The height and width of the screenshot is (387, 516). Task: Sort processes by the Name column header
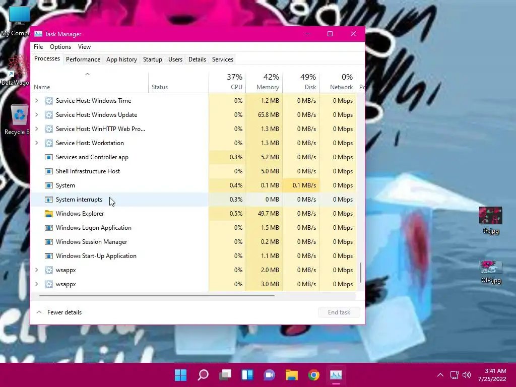click(x=89, y=82)
